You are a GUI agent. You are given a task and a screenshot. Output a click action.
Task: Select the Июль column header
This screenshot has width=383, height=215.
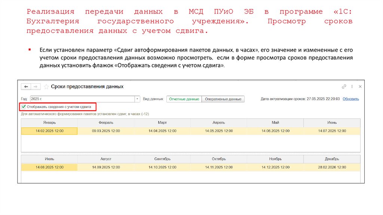coord(49,159)
